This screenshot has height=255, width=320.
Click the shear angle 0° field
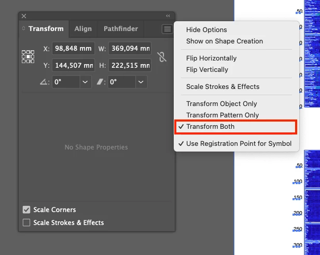(x=122, y=82)
